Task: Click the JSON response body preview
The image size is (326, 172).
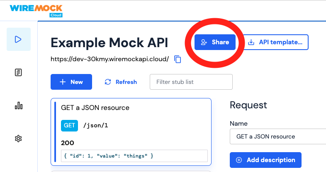Action: (134, 156)
